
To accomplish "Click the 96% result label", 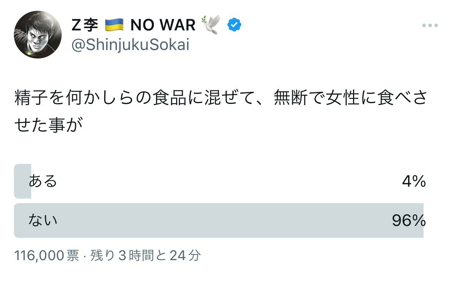I will click(x=409, y=221).
